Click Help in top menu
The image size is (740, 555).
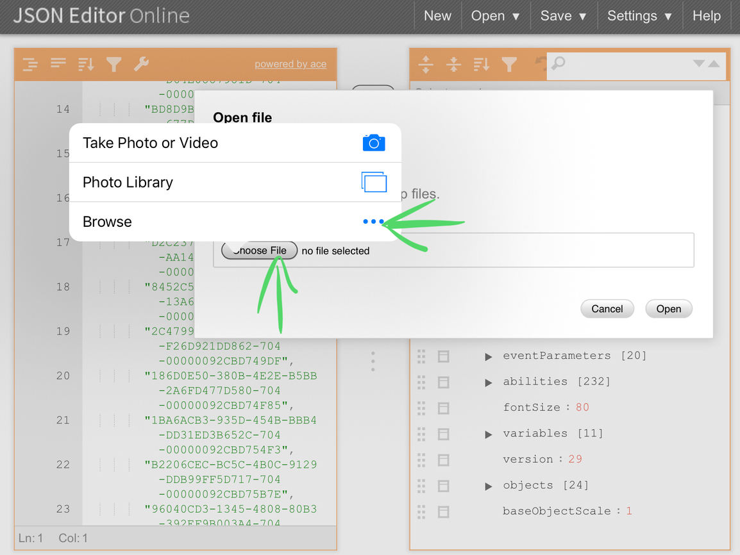[707, 16]
